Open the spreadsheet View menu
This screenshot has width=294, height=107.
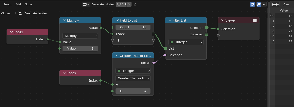click(x=286, y=4)
